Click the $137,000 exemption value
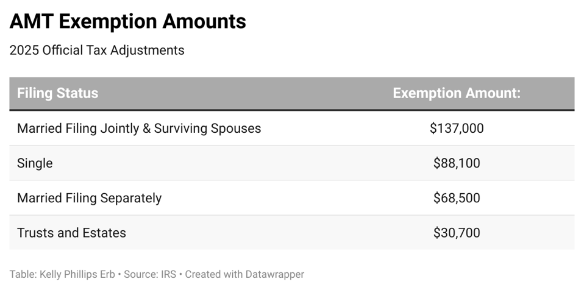This screenshot has width=584, height=290. tap(457, 129)
